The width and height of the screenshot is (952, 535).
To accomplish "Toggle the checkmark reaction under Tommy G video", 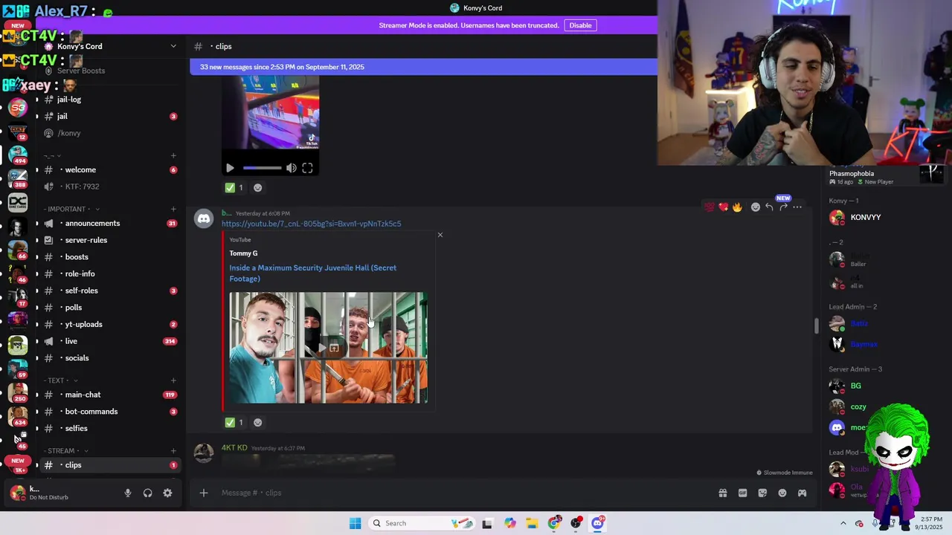I will pos(234,422).
